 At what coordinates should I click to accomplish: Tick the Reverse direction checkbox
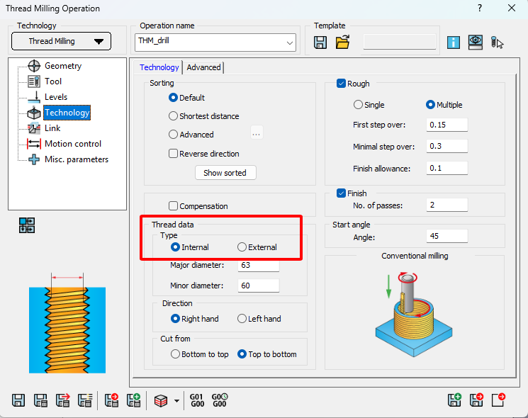pos(174,154)
